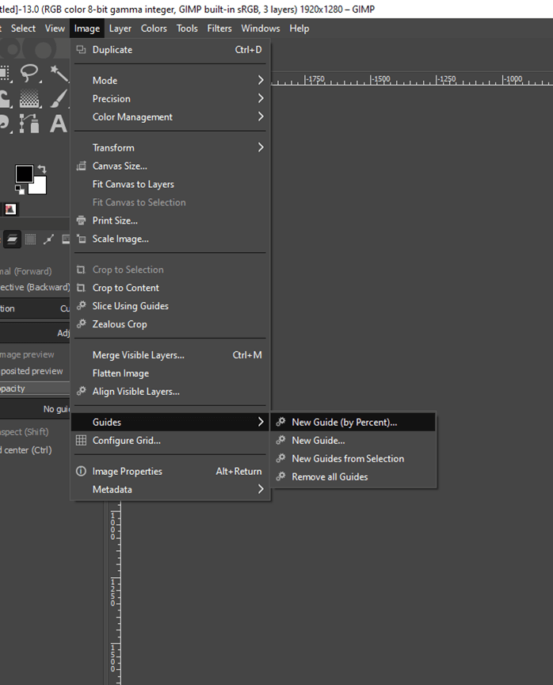Open the View menu
The image size is (553, 685).
(x=55, y=29)
